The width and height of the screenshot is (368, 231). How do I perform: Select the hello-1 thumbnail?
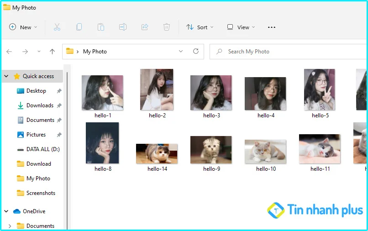click(102, 93)
